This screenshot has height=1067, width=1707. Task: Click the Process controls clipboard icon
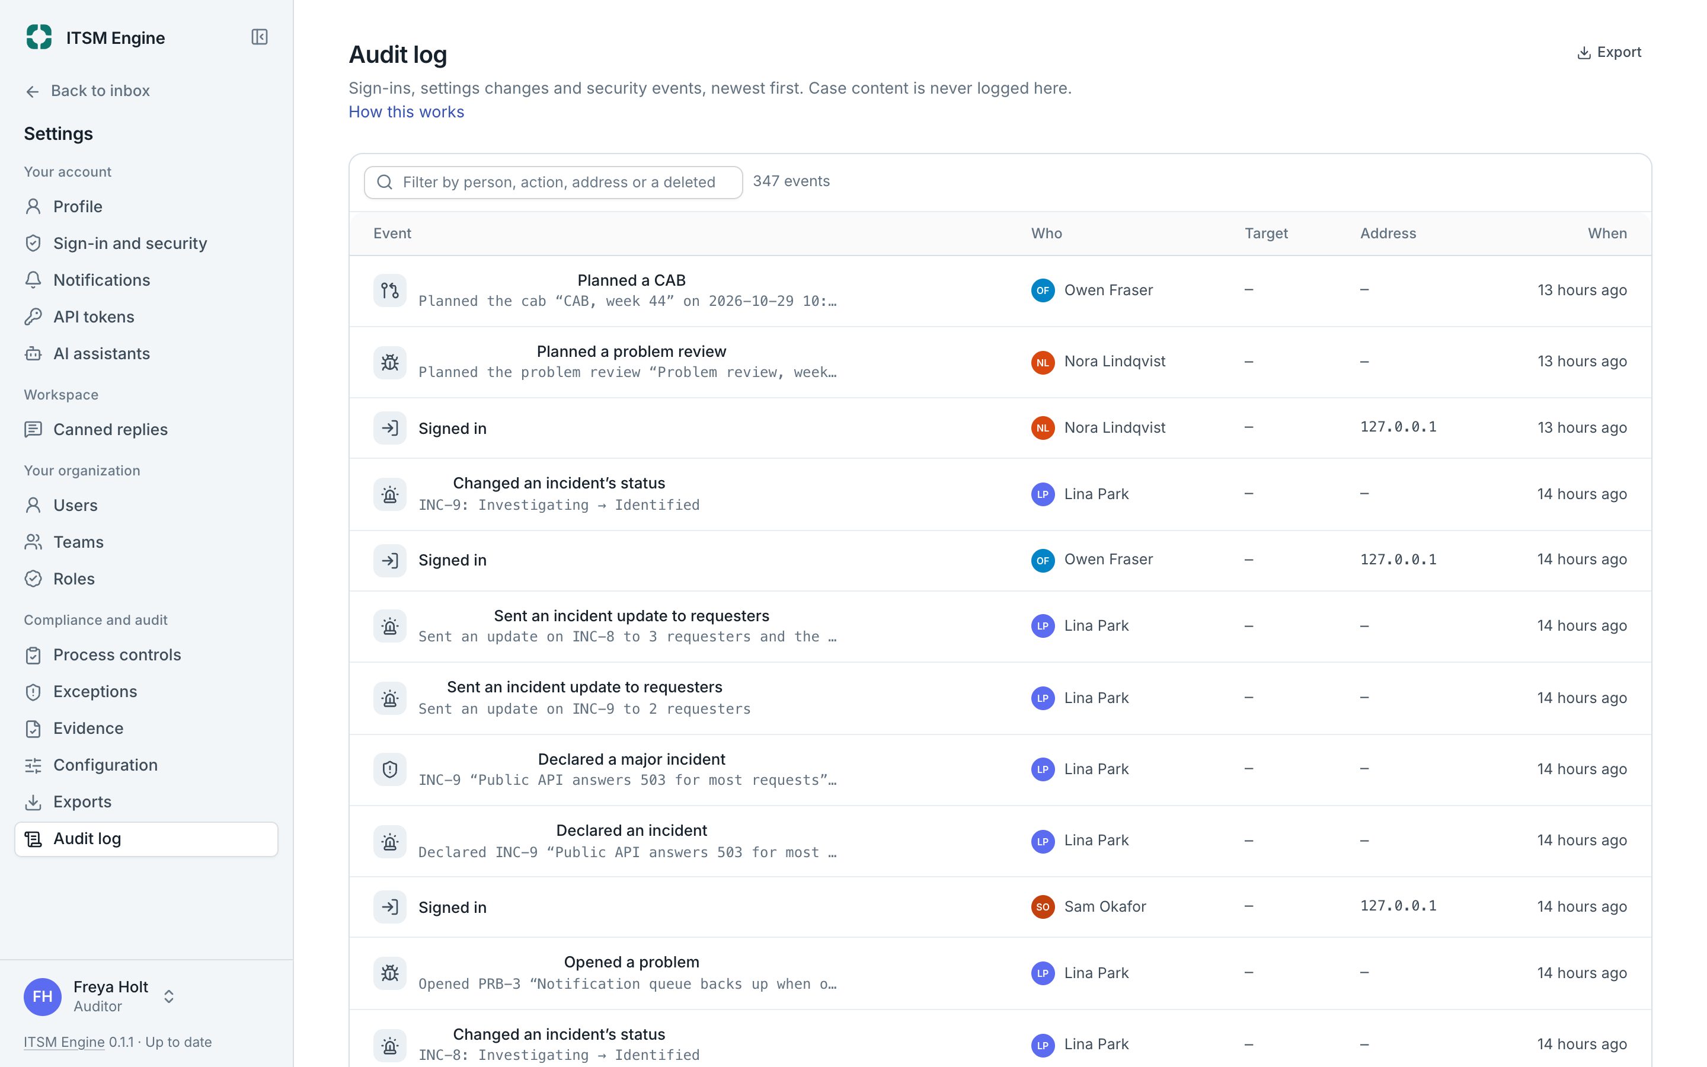[x=33, y=655]
